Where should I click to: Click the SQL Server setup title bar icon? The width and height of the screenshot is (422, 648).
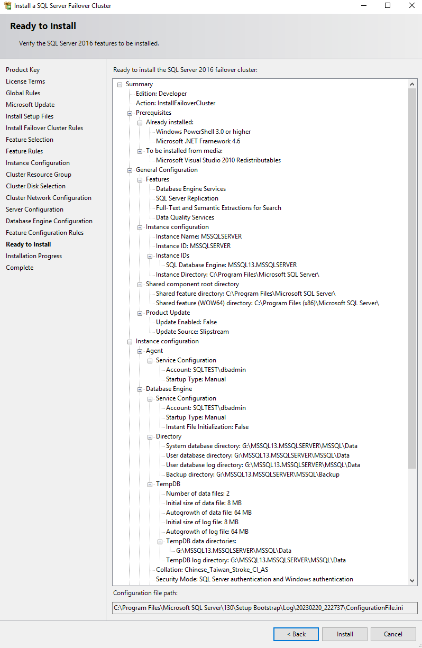tap(7, 6)
